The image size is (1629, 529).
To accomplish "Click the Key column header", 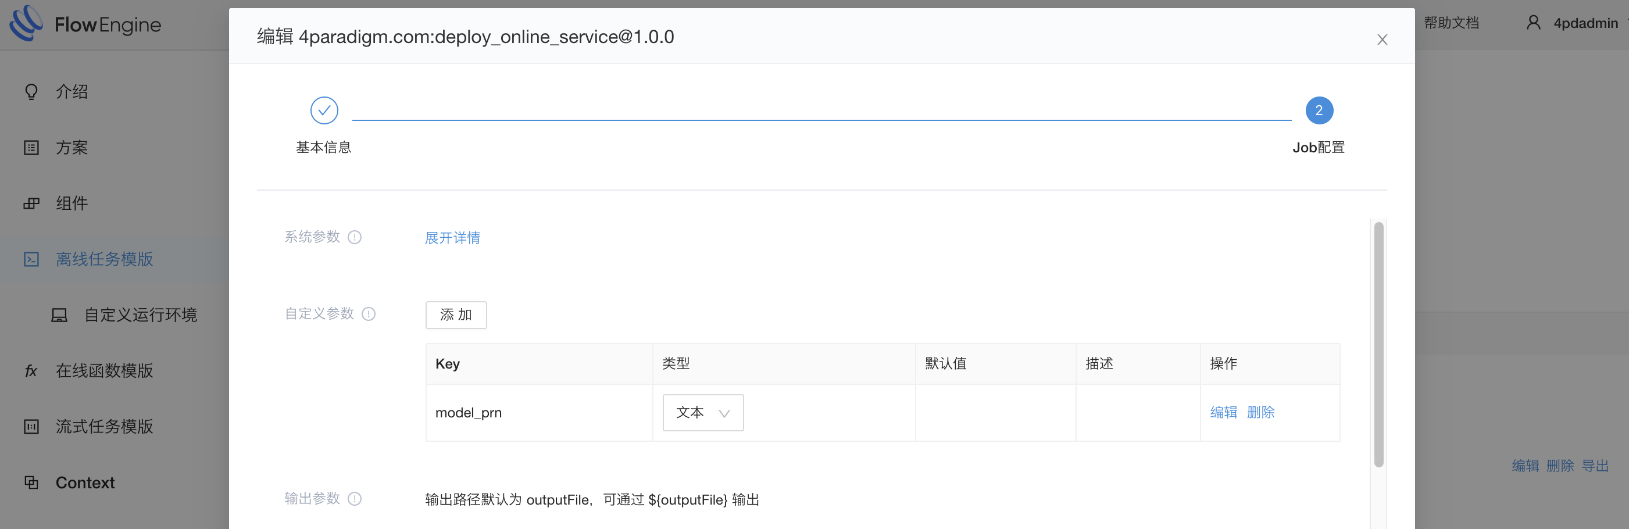I will [x=539, y=363].
